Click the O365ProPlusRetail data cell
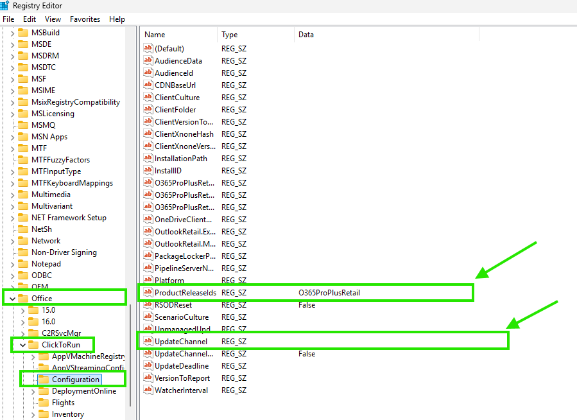 pyautogui.click(x=329, y=293)
